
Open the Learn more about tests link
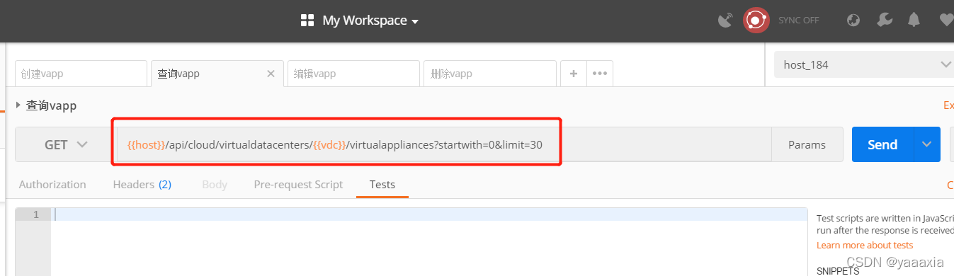[x=865, y=245]
